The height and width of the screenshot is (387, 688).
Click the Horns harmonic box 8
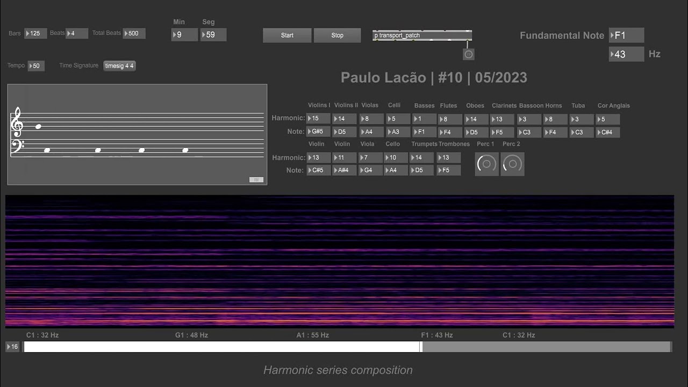pos(555,119)
